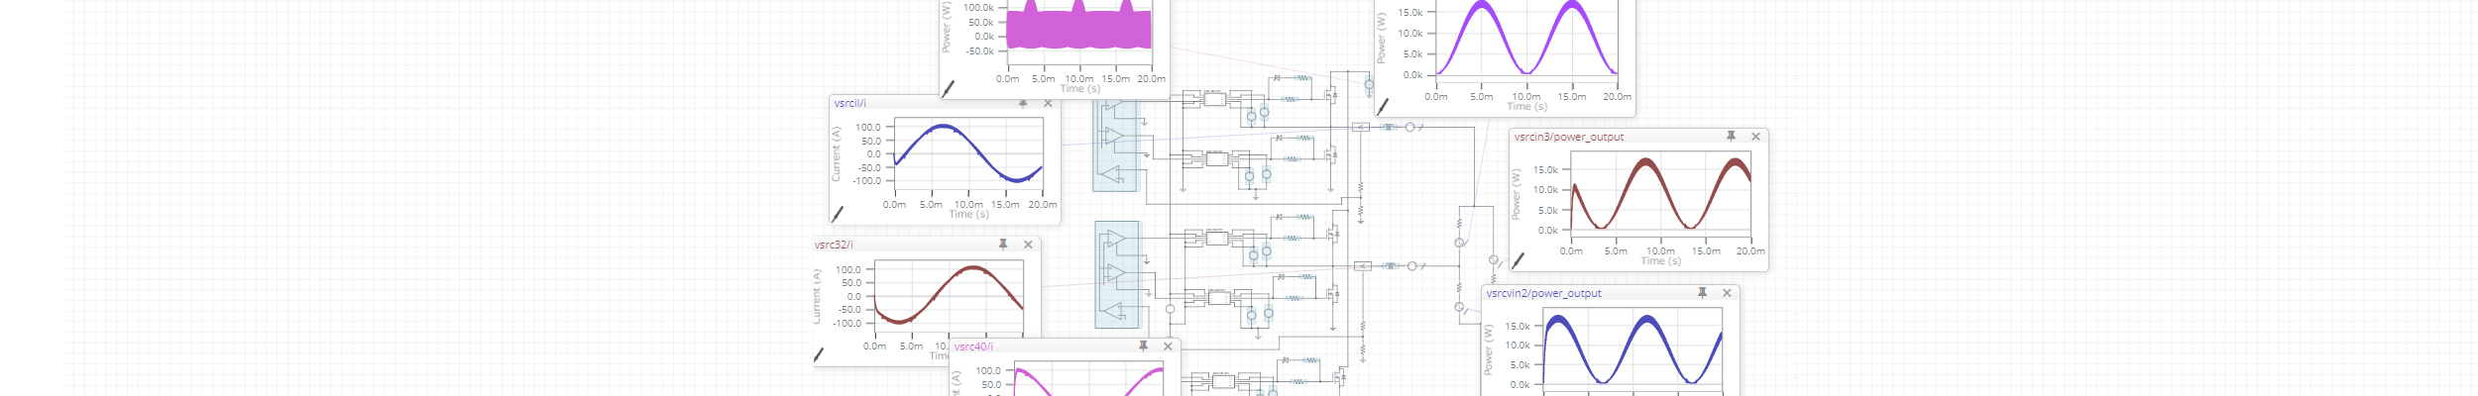Click probe icon of vsrcin3/power_output plot
The image size is (2478, 396).
pos(1518,260)
